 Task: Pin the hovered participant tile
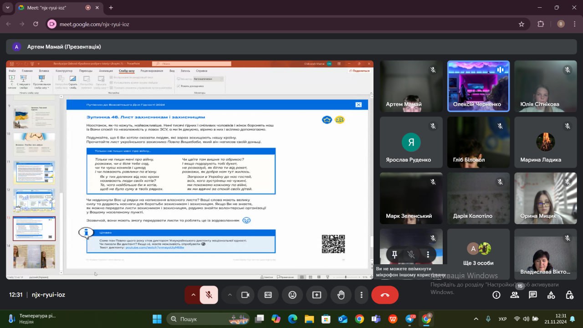pos(394,254)
